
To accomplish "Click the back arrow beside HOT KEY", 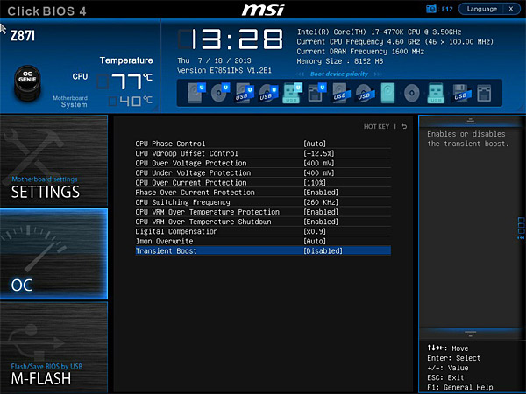I will pyautogui.click(x=404, y=126).
